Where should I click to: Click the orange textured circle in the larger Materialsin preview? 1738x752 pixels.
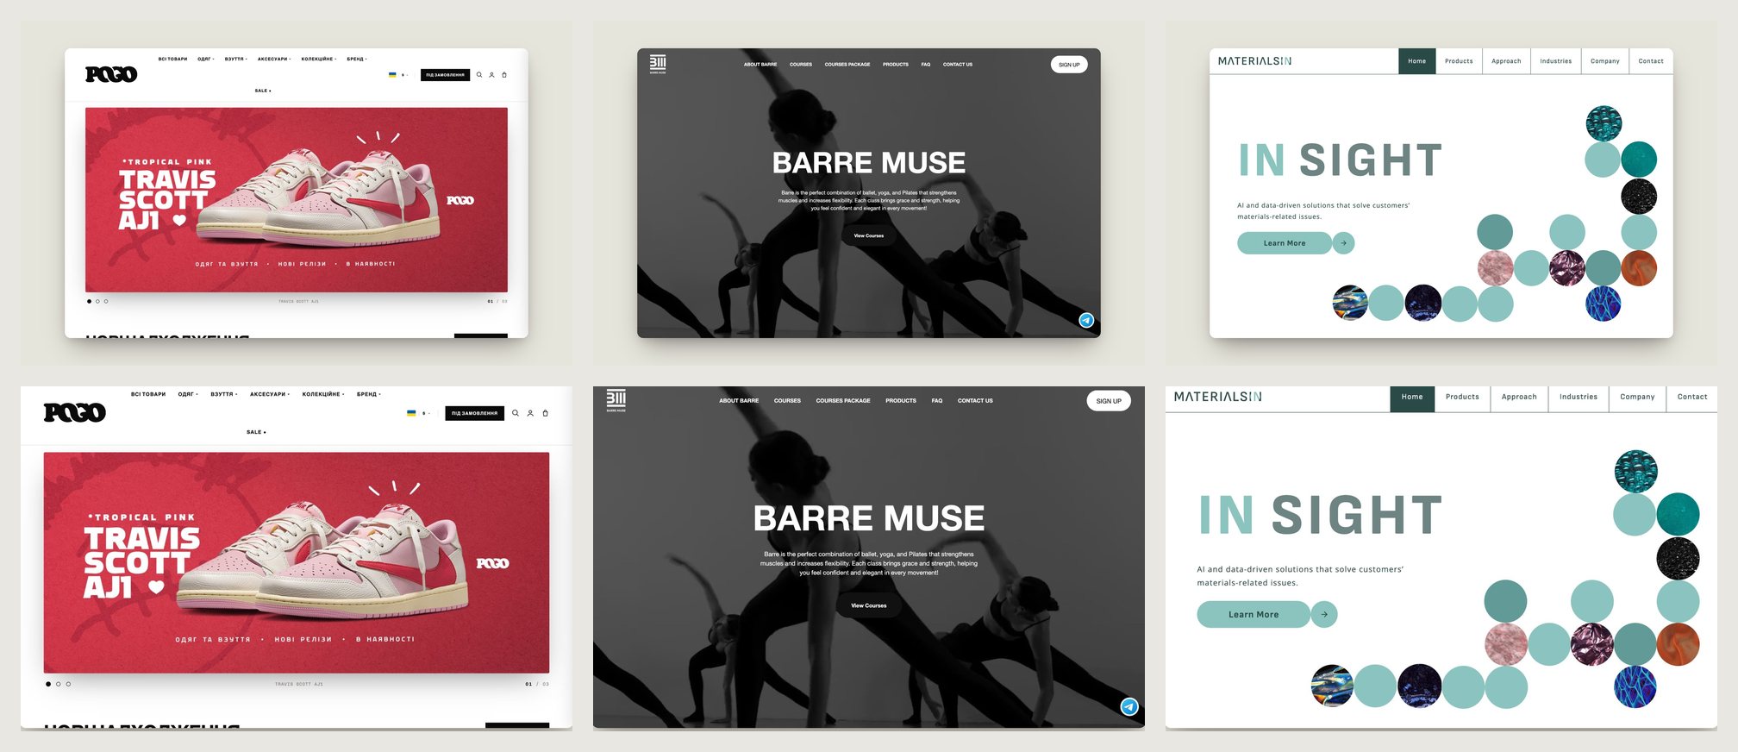1678,644
